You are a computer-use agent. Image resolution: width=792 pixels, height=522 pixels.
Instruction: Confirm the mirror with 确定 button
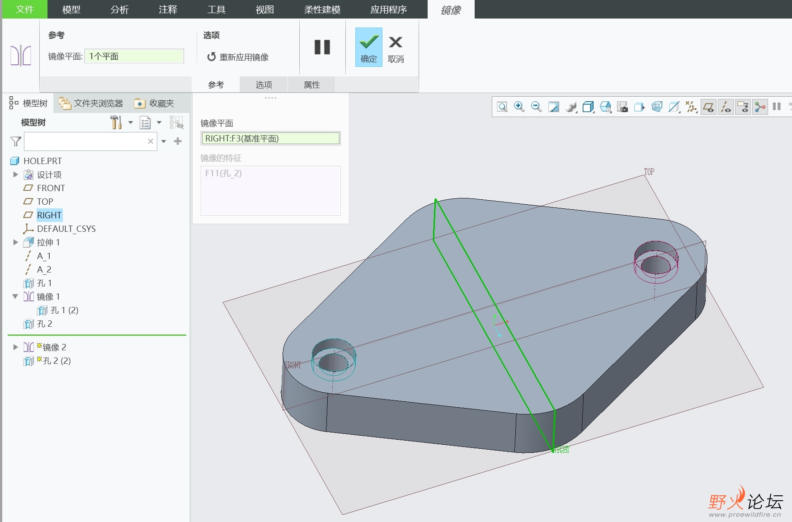368,47
